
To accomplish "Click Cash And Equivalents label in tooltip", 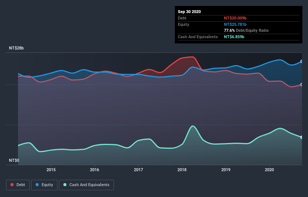I will tap(198, 37).
